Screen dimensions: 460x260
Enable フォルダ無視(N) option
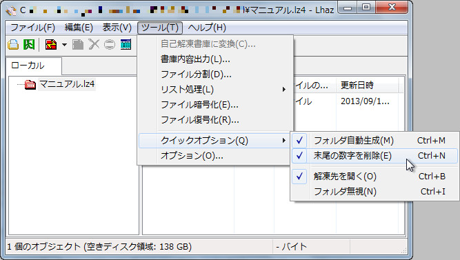[374, 192]
